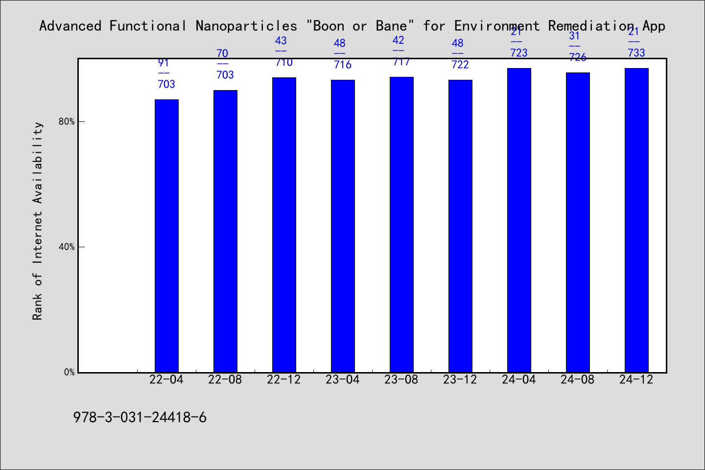This screenshot has height=470, width=705.
Task: Click the 24-04 axis label
Action: point(519,379)
